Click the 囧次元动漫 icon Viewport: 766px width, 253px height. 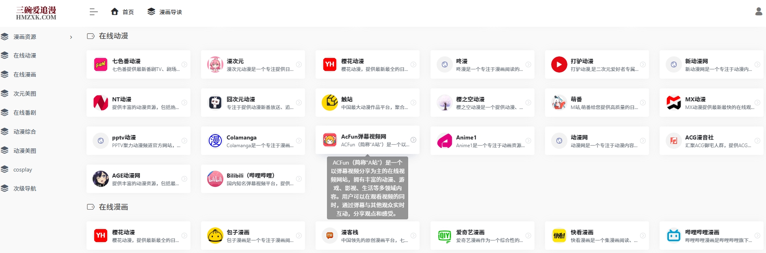pos(215,103)
